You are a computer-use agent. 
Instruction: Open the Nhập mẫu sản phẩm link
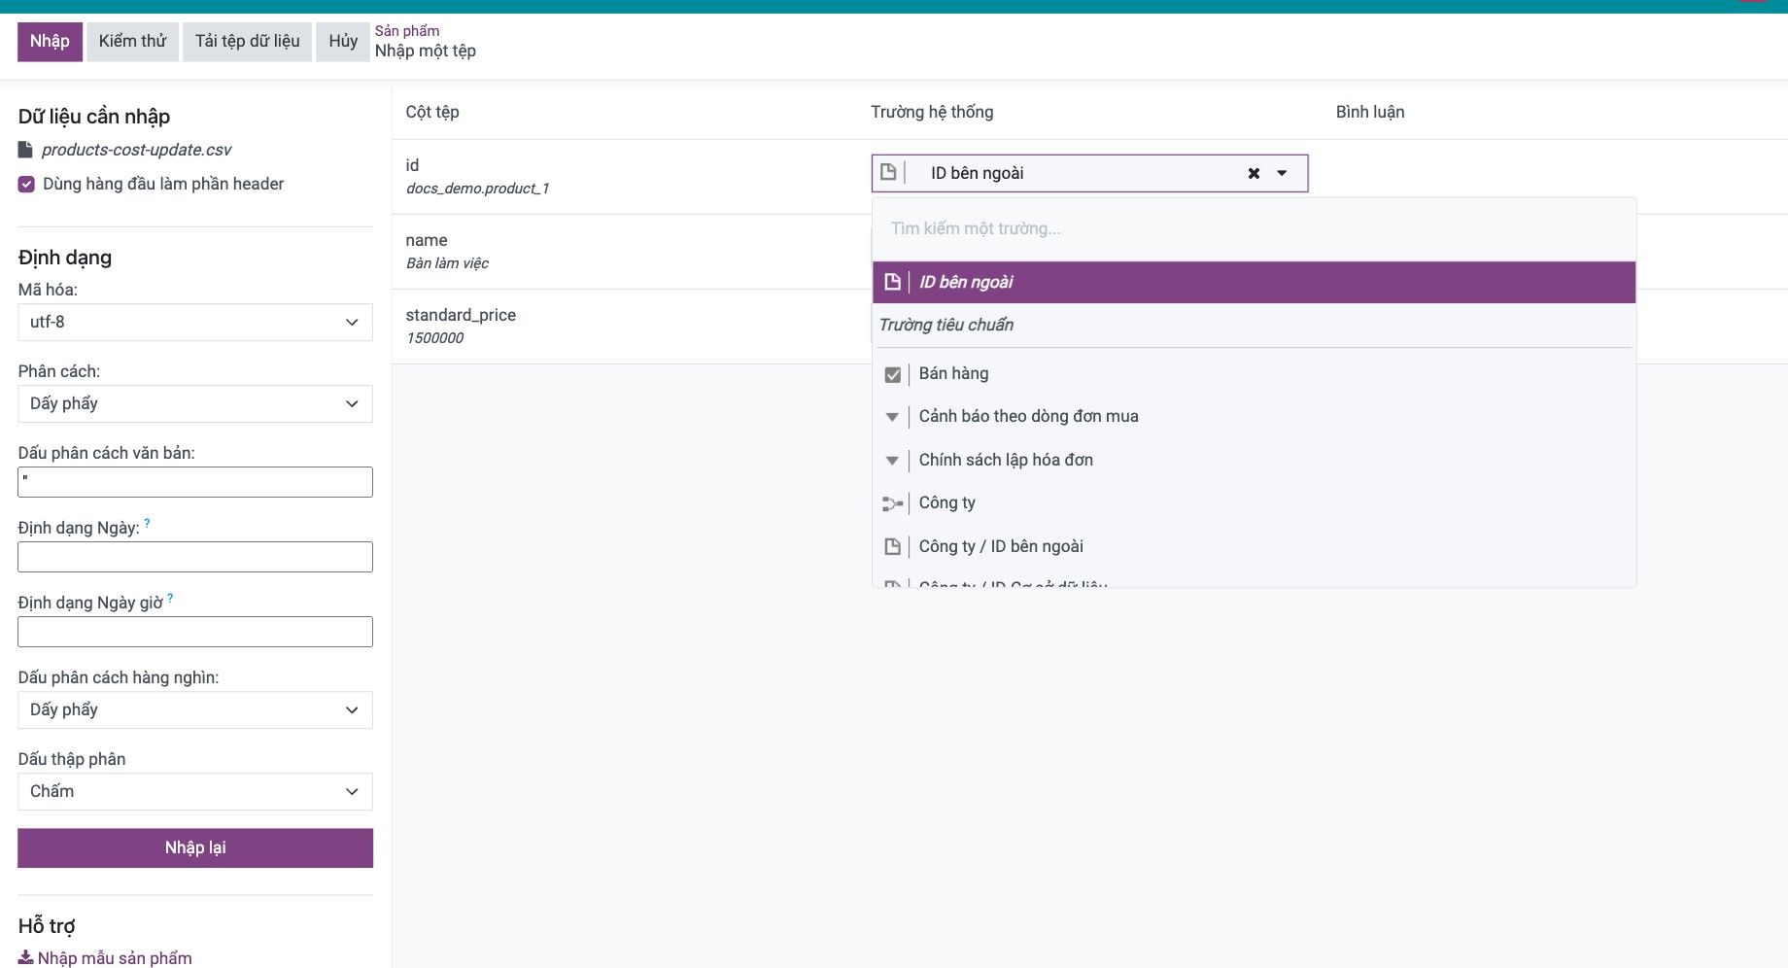pyautogui.click(x=115, y=958)
